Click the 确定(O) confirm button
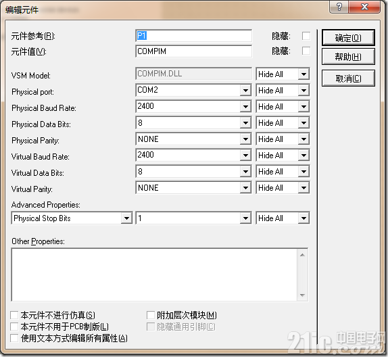 point(348,38)
